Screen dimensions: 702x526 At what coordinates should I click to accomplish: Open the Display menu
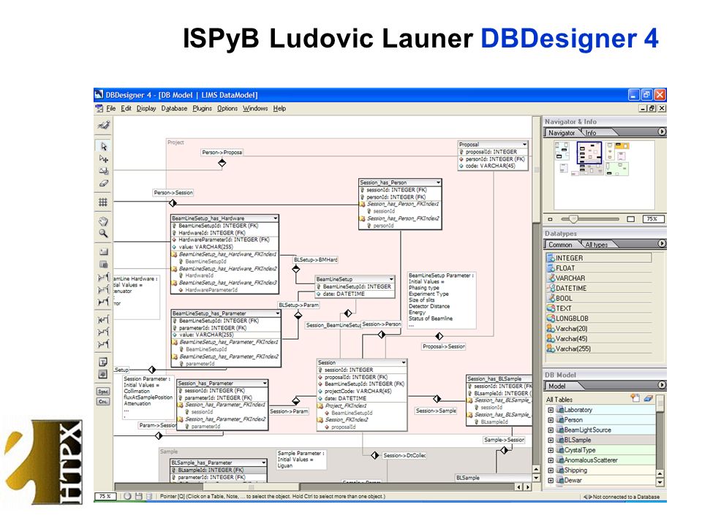146,108
